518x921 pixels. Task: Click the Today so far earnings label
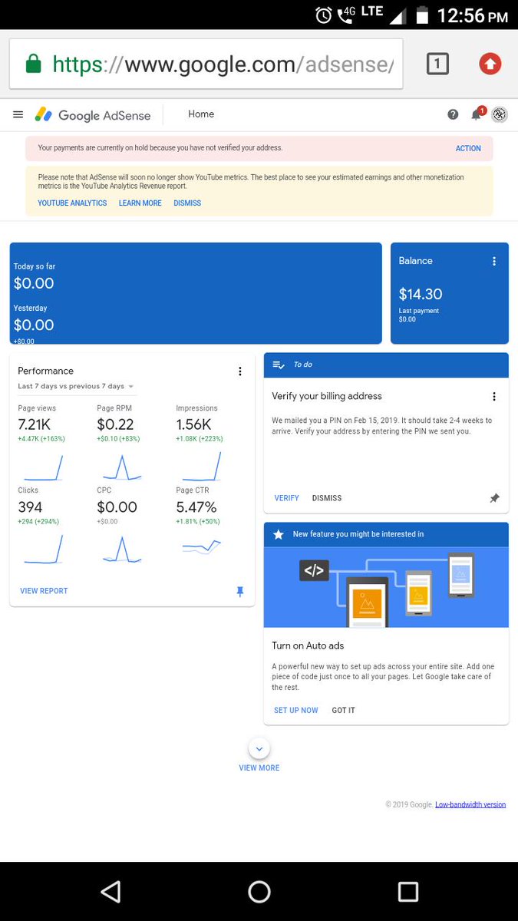[35, 266]
